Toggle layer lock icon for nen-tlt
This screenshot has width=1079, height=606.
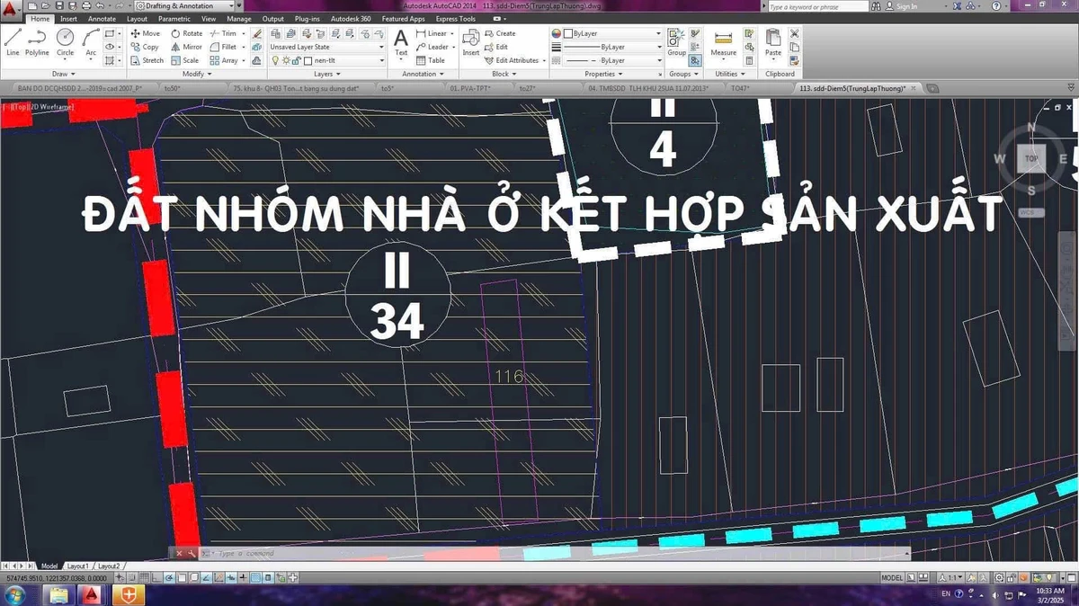[296, 60]
